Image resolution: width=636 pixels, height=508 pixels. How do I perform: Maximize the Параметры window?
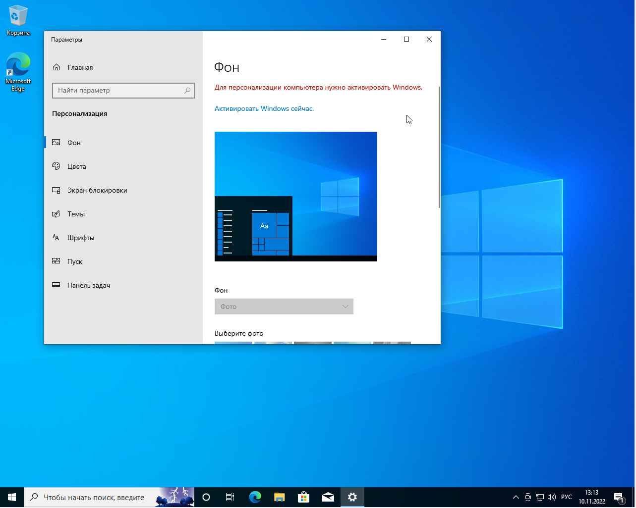click(406, 39)
